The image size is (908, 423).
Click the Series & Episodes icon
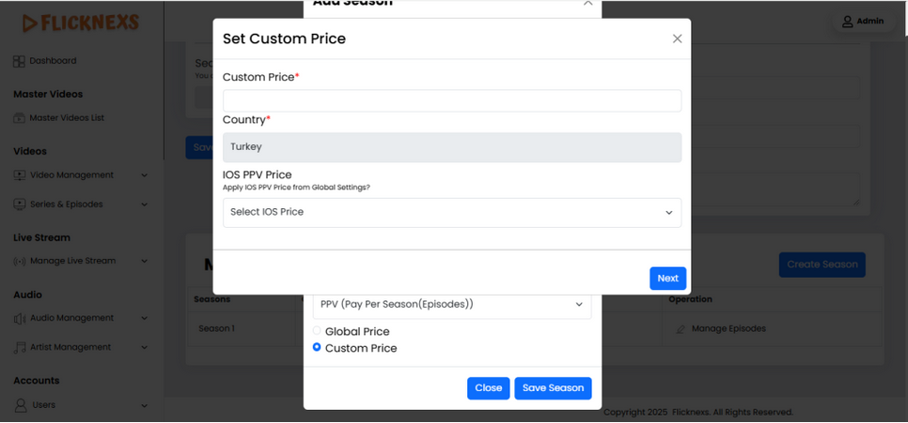(19, 204)
